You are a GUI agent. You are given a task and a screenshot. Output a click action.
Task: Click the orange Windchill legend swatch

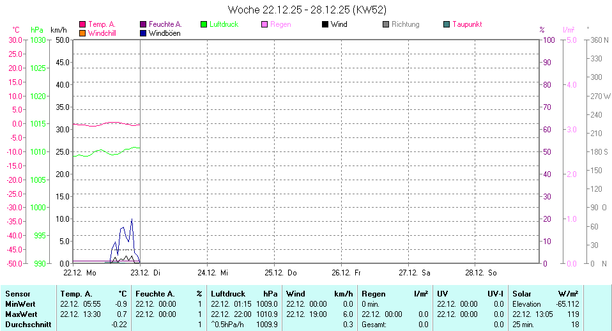[82, 33]
